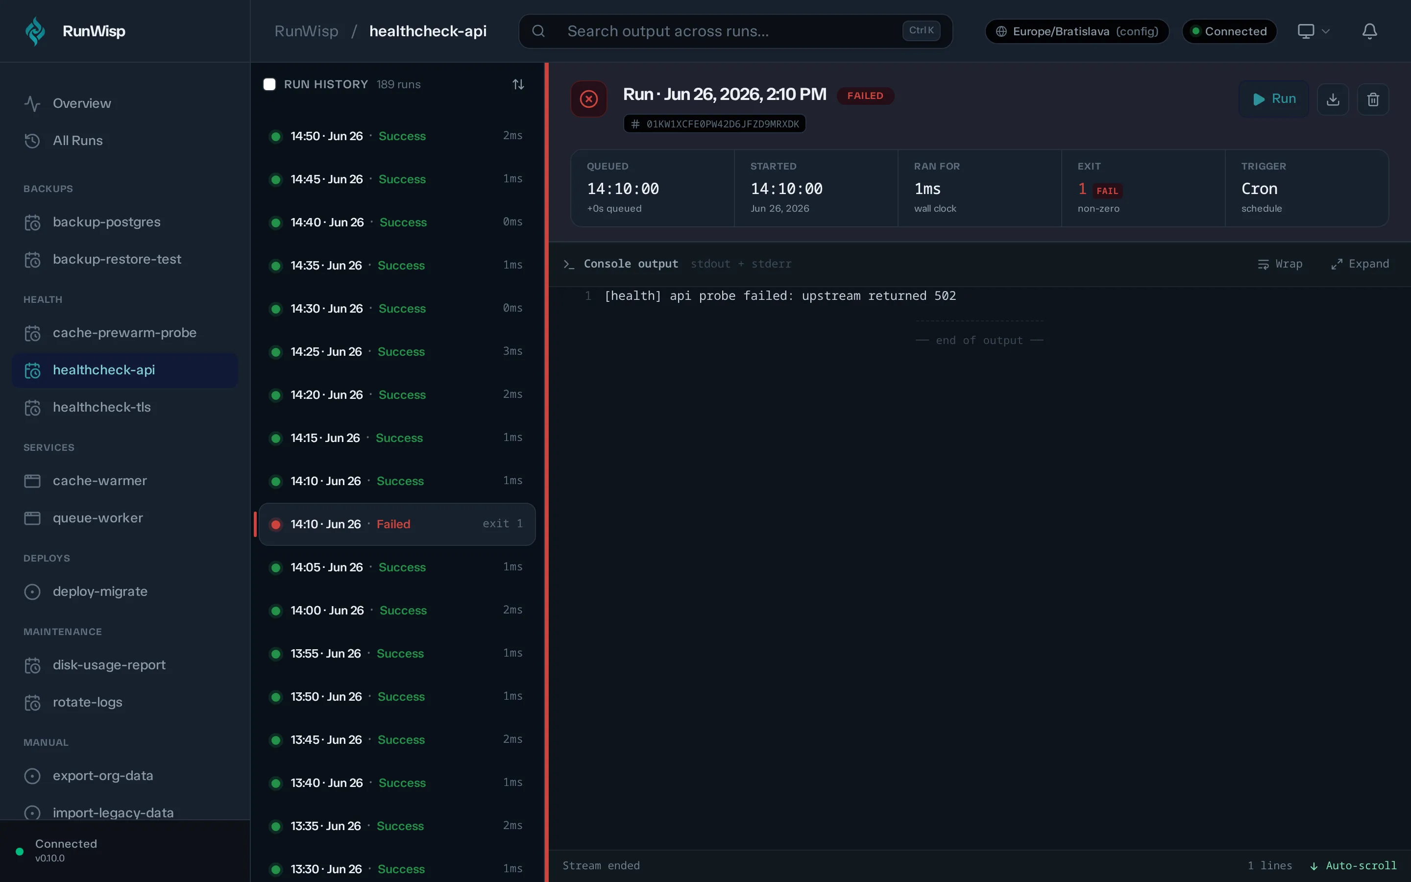Click the Ran For 1ms stat
This screenshot has height=882, width=1411.
point(979,188)
